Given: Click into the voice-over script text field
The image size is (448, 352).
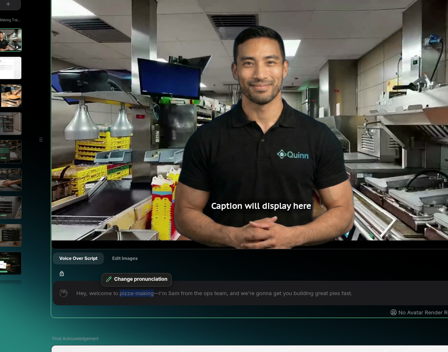Looking at the screenshot, I should [250, 293].
